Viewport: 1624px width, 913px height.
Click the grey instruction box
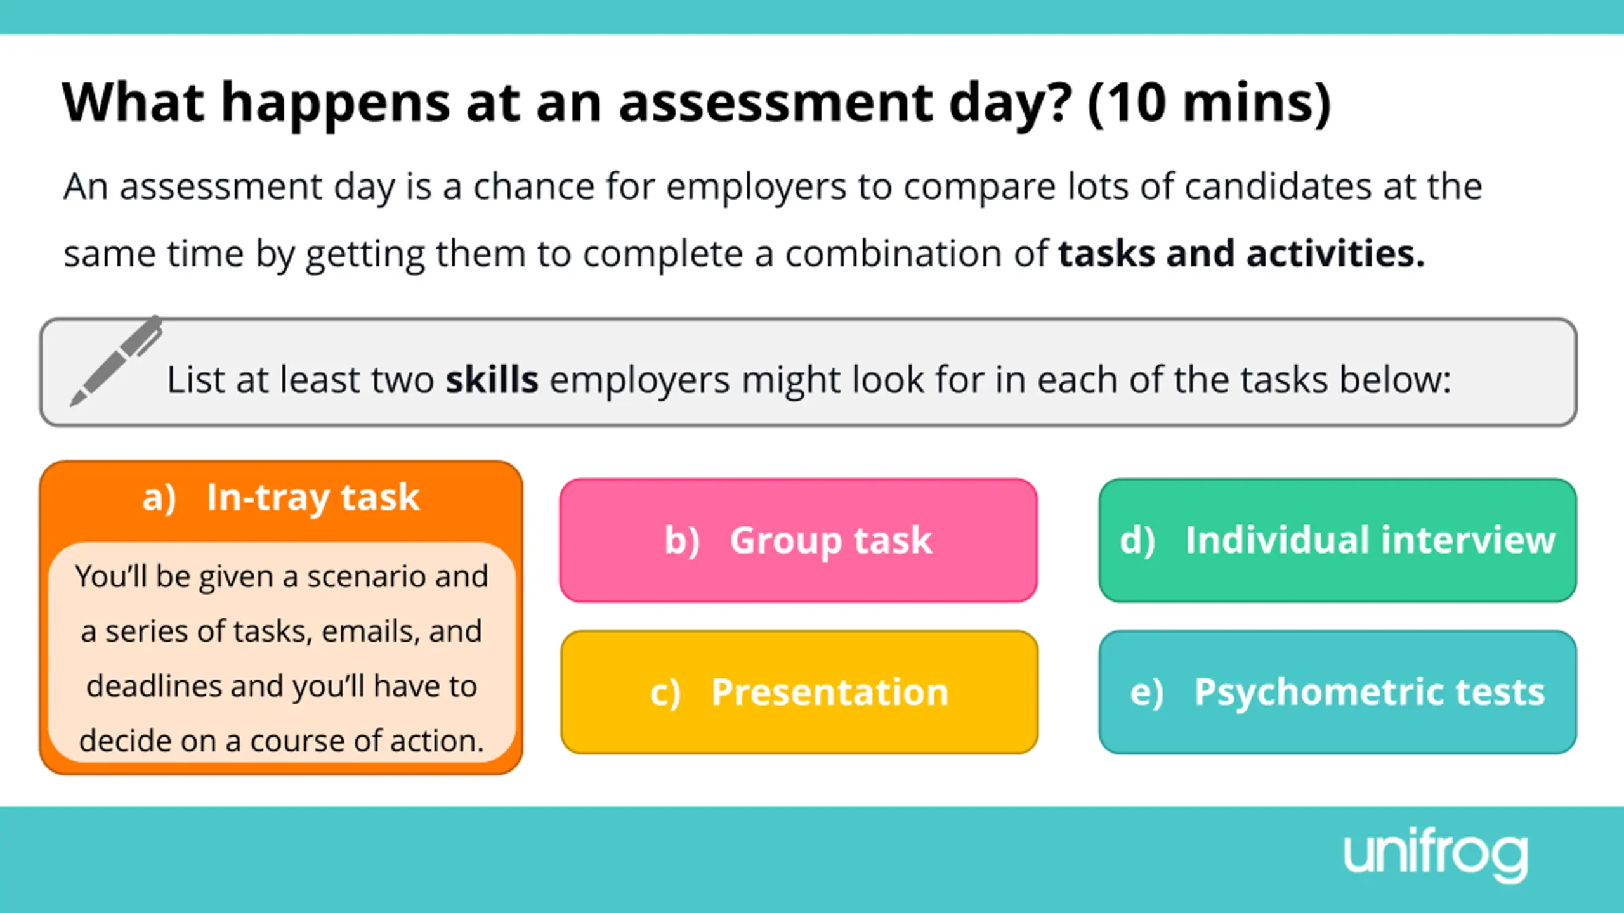tap(809, 372)
